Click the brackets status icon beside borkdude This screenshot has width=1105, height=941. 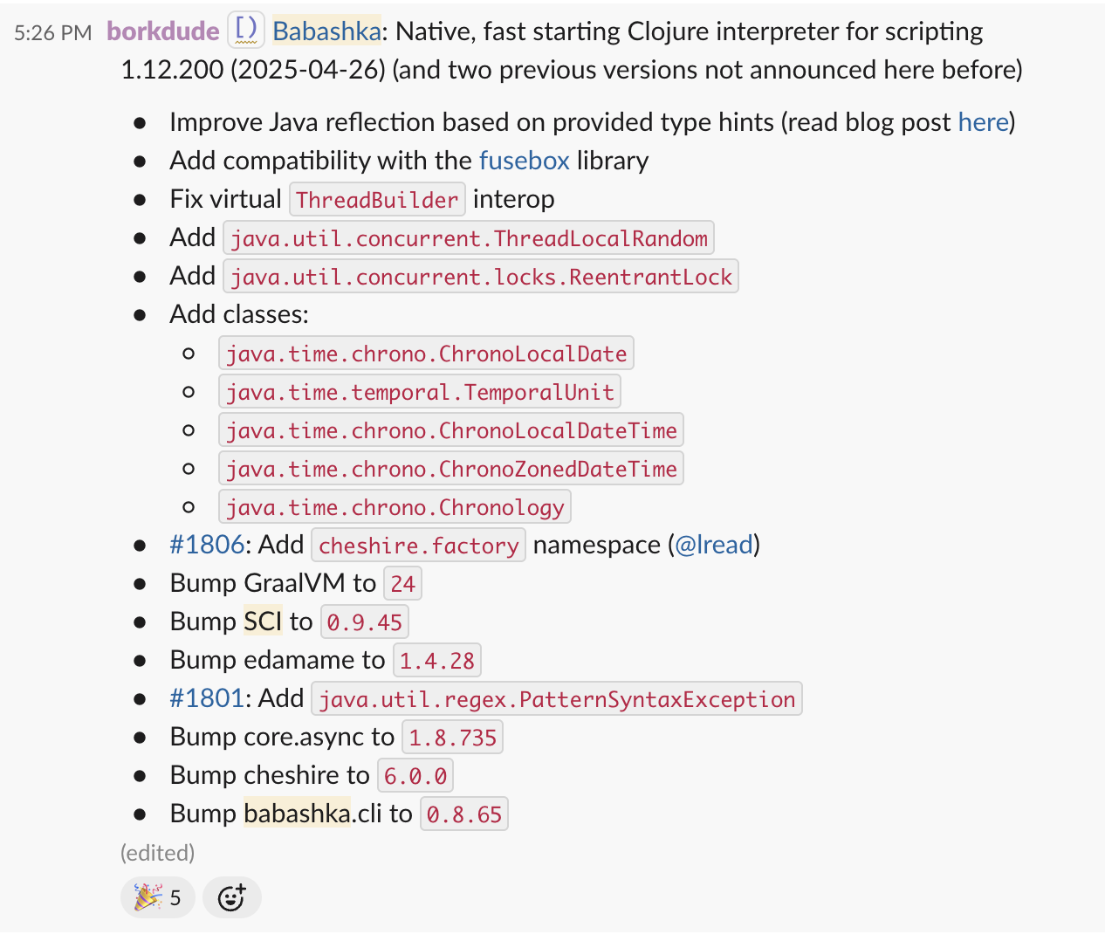click(246, 31)
